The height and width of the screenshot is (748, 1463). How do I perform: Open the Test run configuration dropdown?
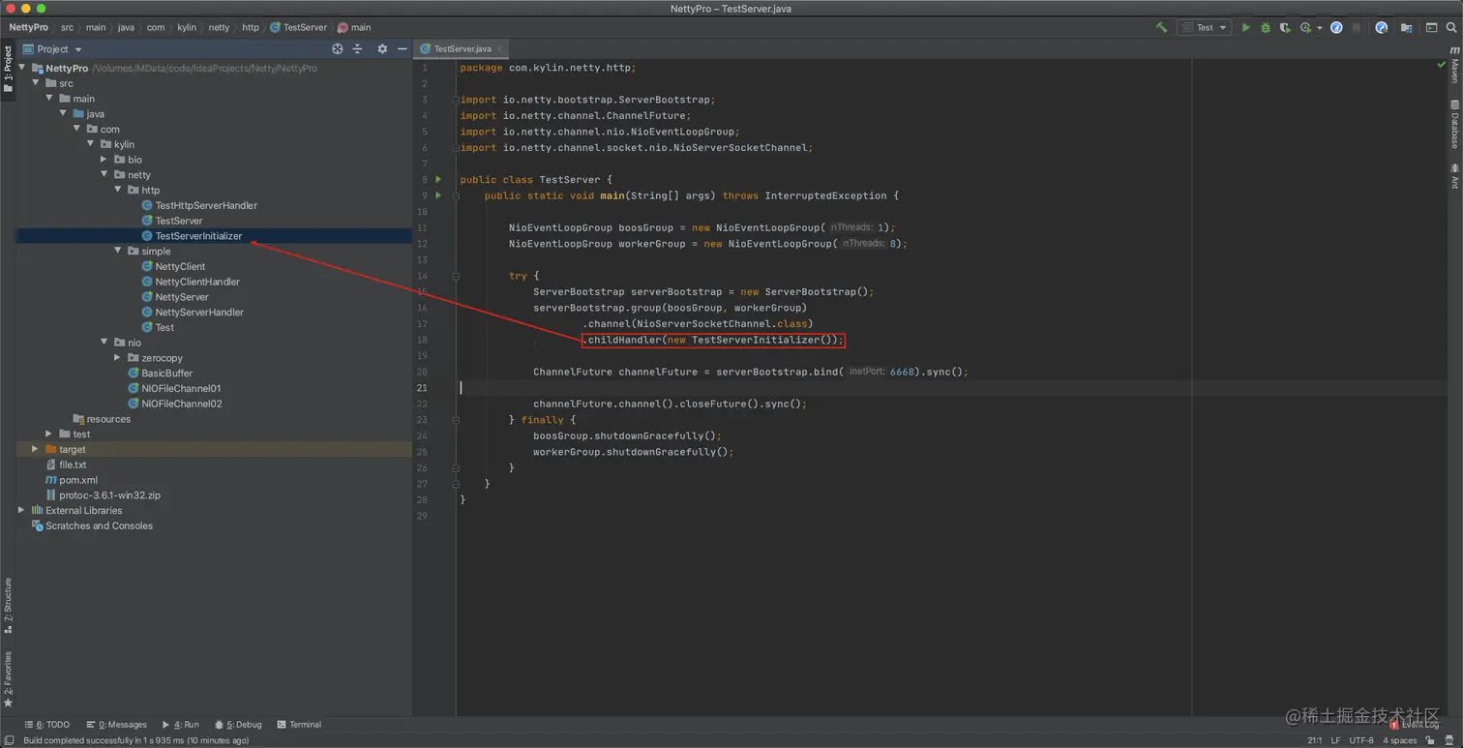point(1204,27)
